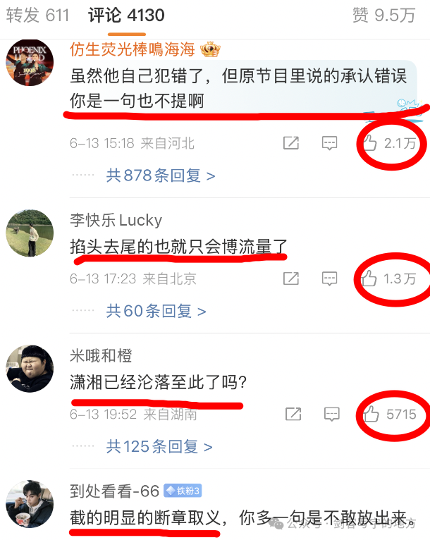The image size is (430, 540).
Task: Reply to the 仿生荧光棒鸣海海 comment via bubble icon
Action: [x=329, y=143]
